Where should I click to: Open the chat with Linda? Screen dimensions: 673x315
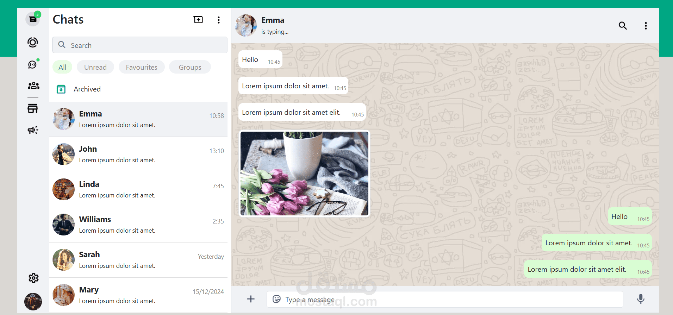pos(138,190)
